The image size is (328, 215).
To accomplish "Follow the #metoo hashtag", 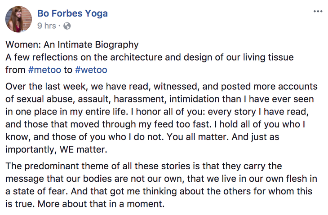I will (x=44, y=70).
